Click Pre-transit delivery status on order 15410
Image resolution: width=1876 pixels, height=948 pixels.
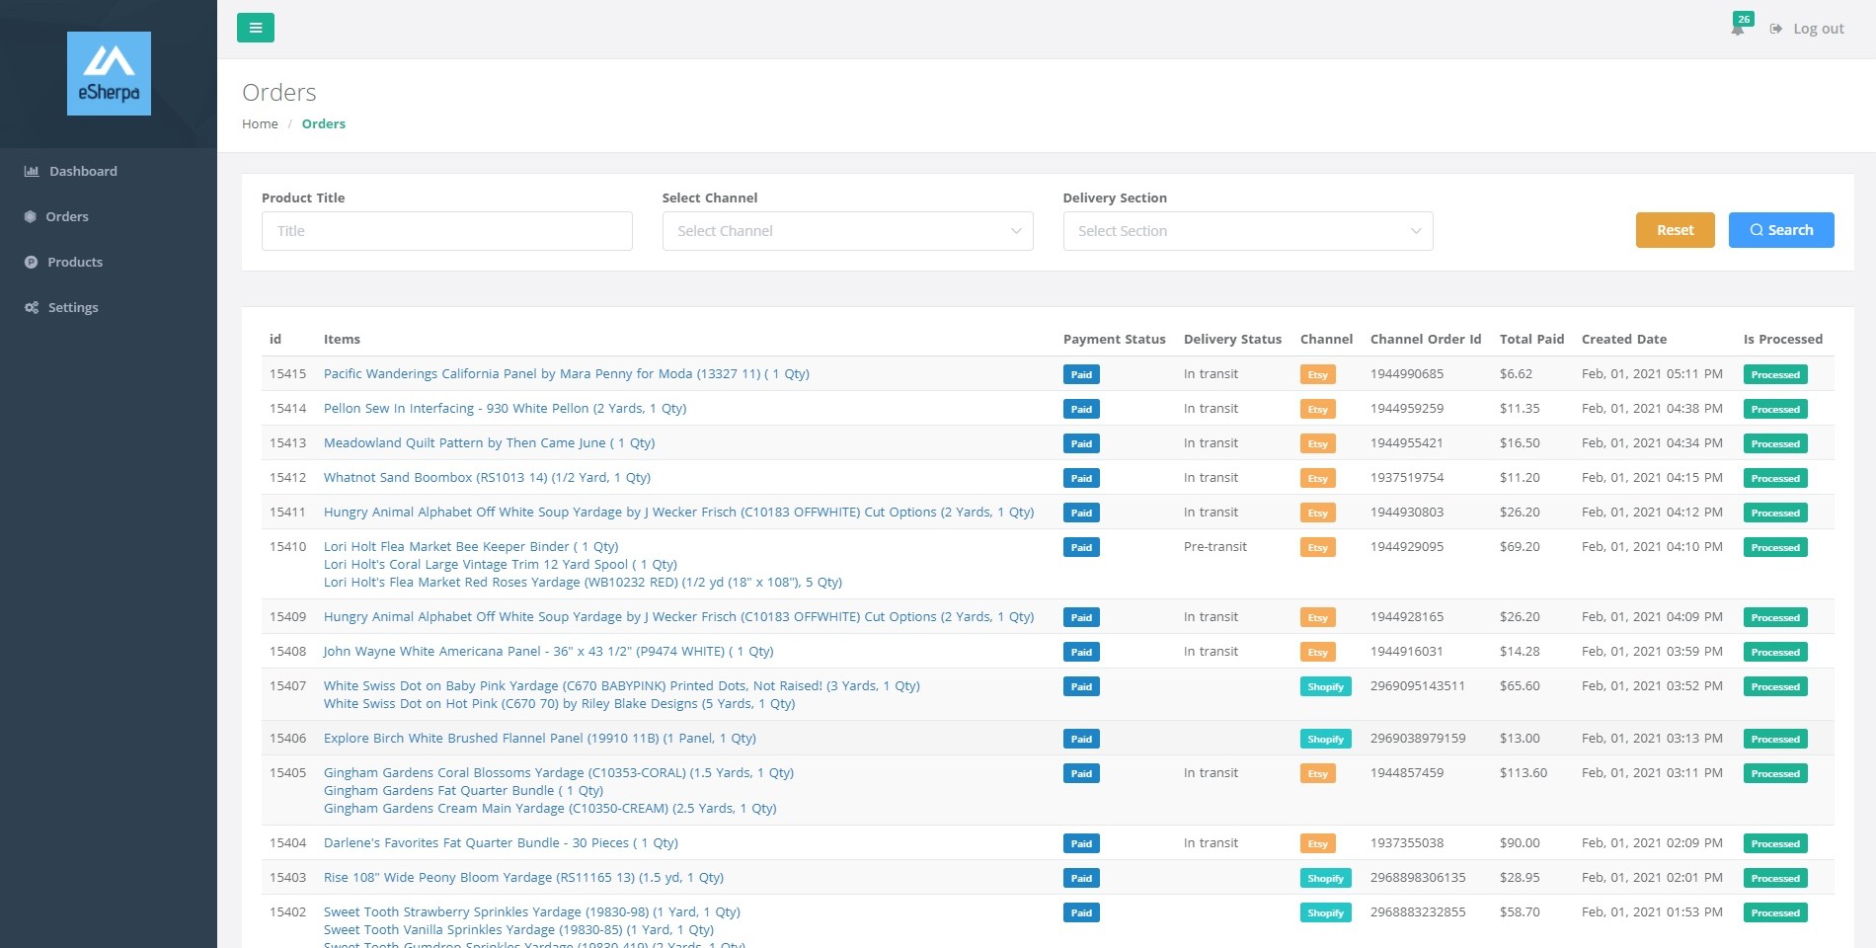click(x=1214, y=546)
